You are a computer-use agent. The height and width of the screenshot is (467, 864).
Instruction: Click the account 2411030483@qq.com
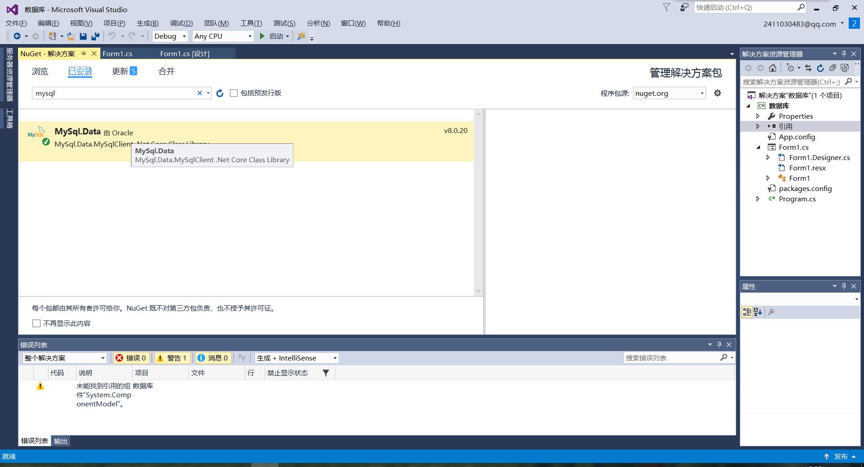coord(800,24)
